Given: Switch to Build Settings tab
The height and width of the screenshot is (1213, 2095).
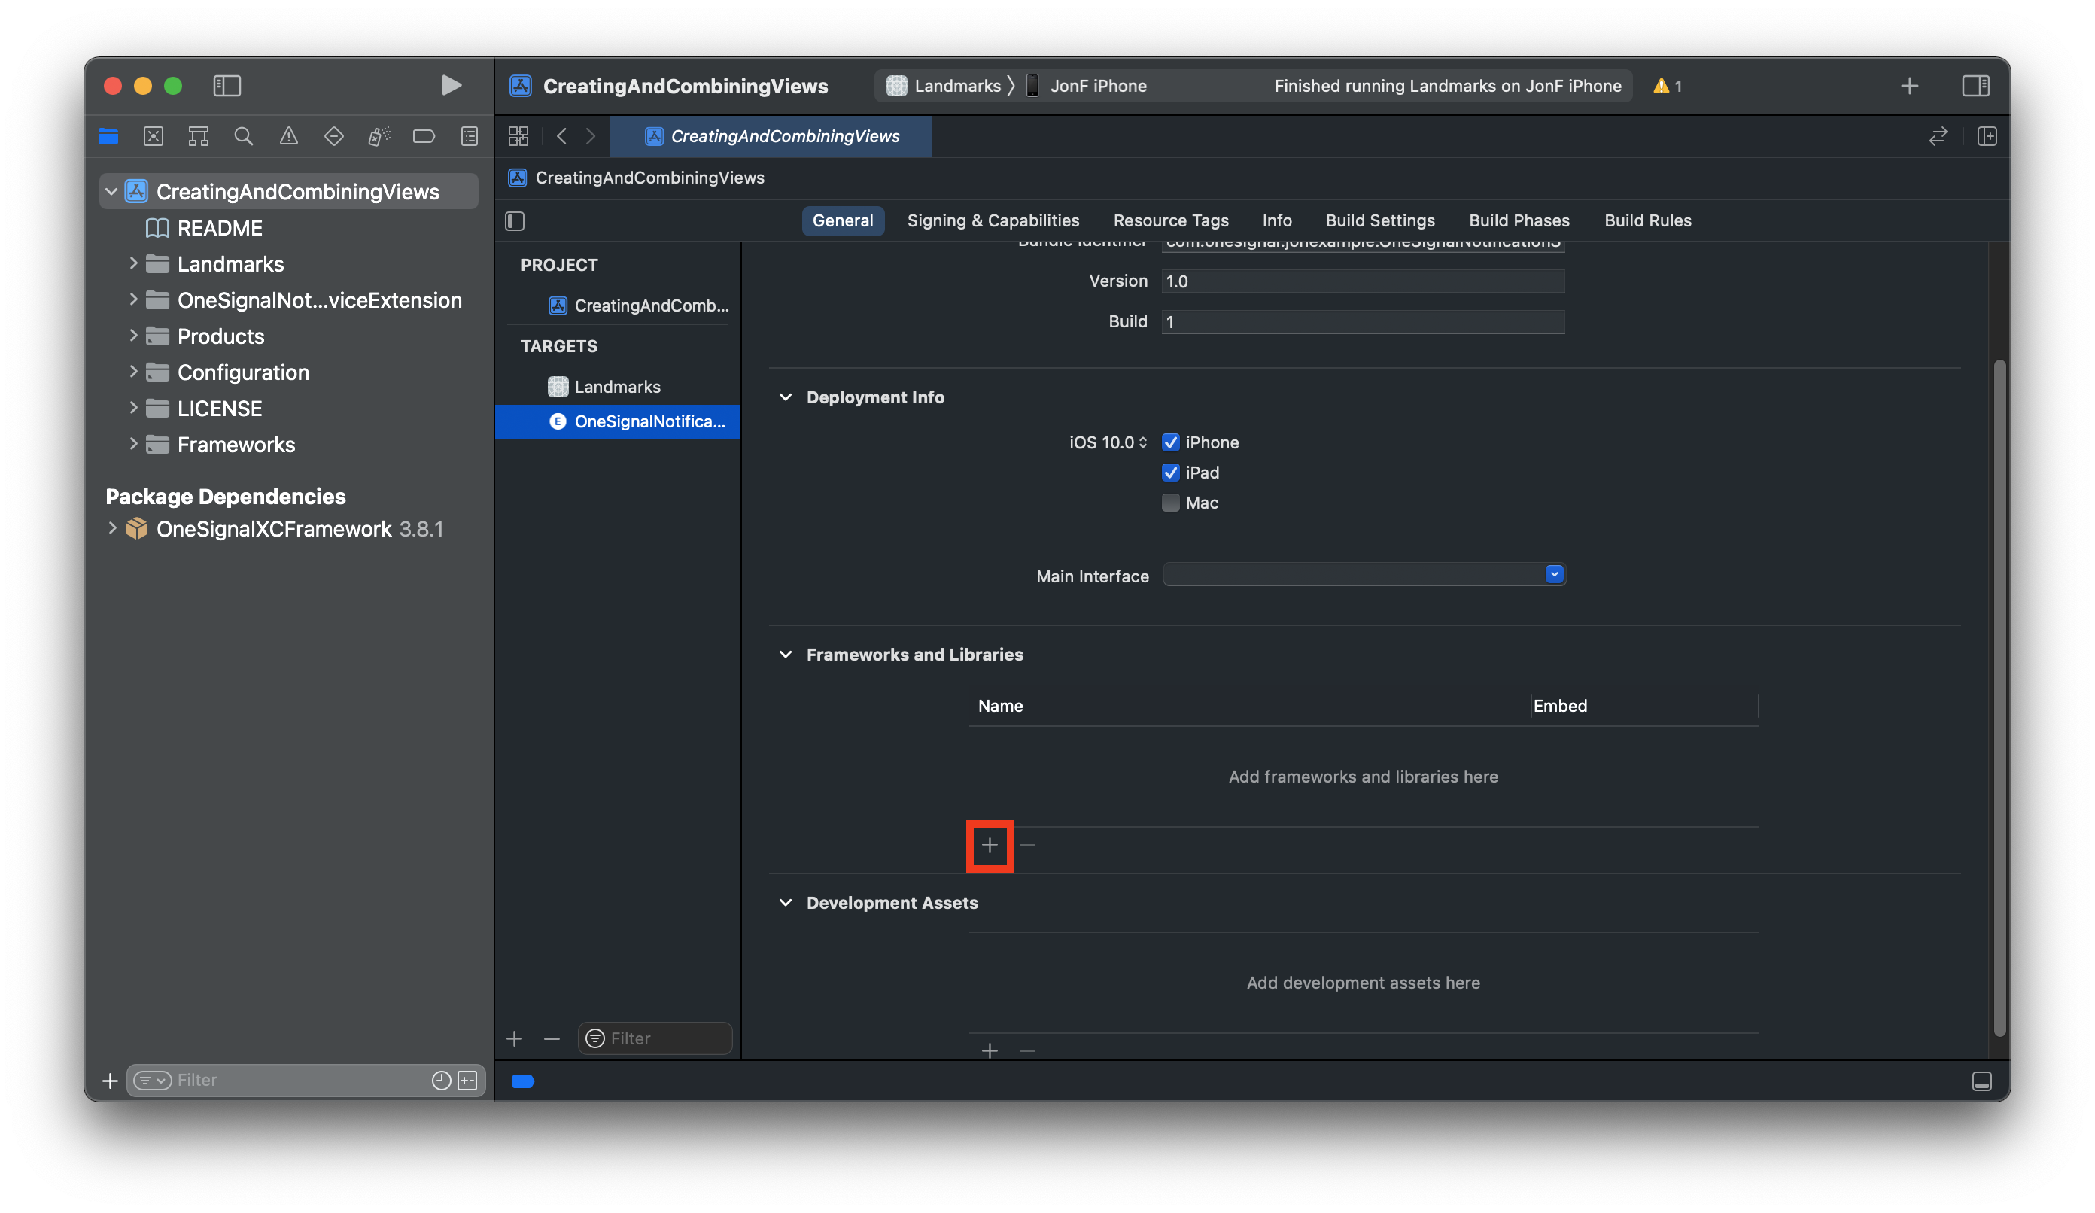Looking at the screenshot, I should [1380, 220].
